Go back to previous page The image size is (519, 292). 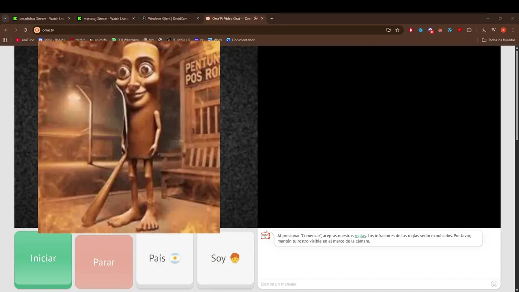tap(6, 30)
